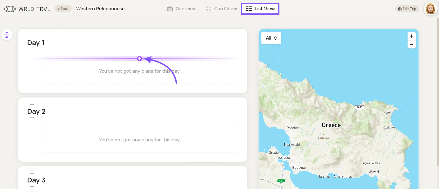The image size is (439, 189).
Task: Click the A11 road marker on map
Action: pyautogui.click(x=281, y=180)
